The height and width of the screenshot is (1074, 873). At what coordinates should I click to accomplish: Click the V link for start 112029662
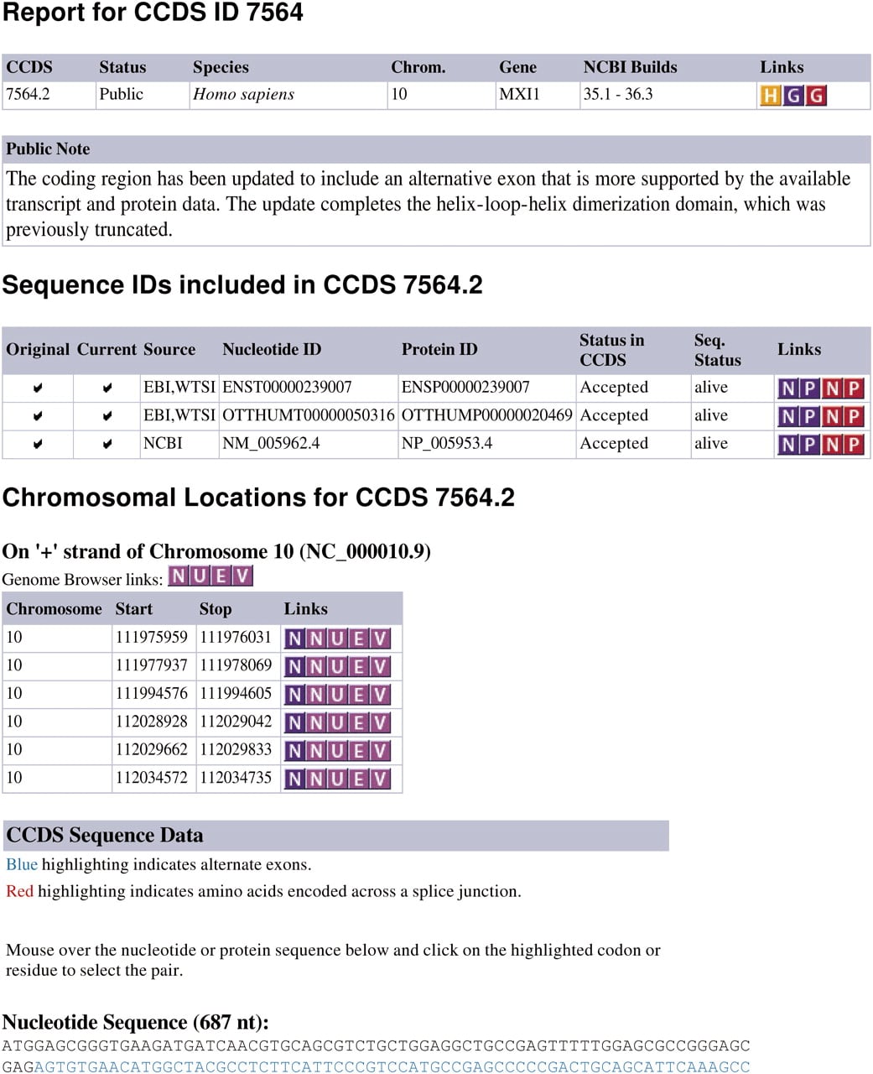click(380, 751)
